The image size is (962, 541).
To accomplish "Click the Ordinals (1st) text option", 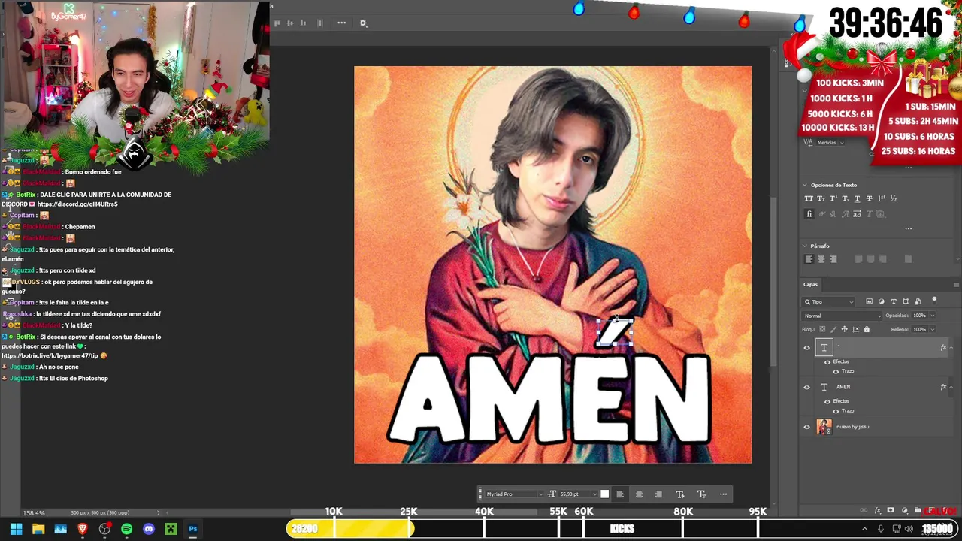I will 881,198.
